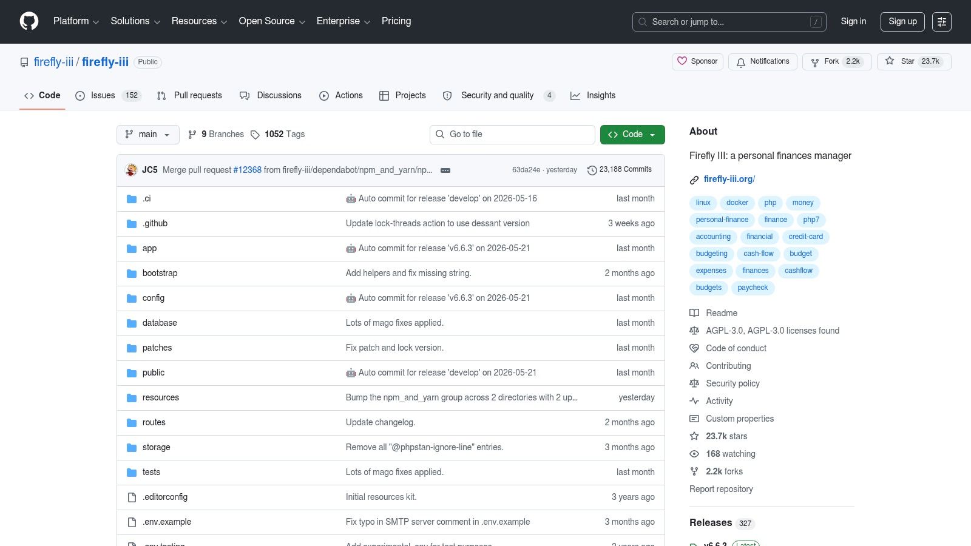Click the .github folder icon
The width and height of the screenshot is (971, 546).
pyautogui.click(x=132, y=224)
